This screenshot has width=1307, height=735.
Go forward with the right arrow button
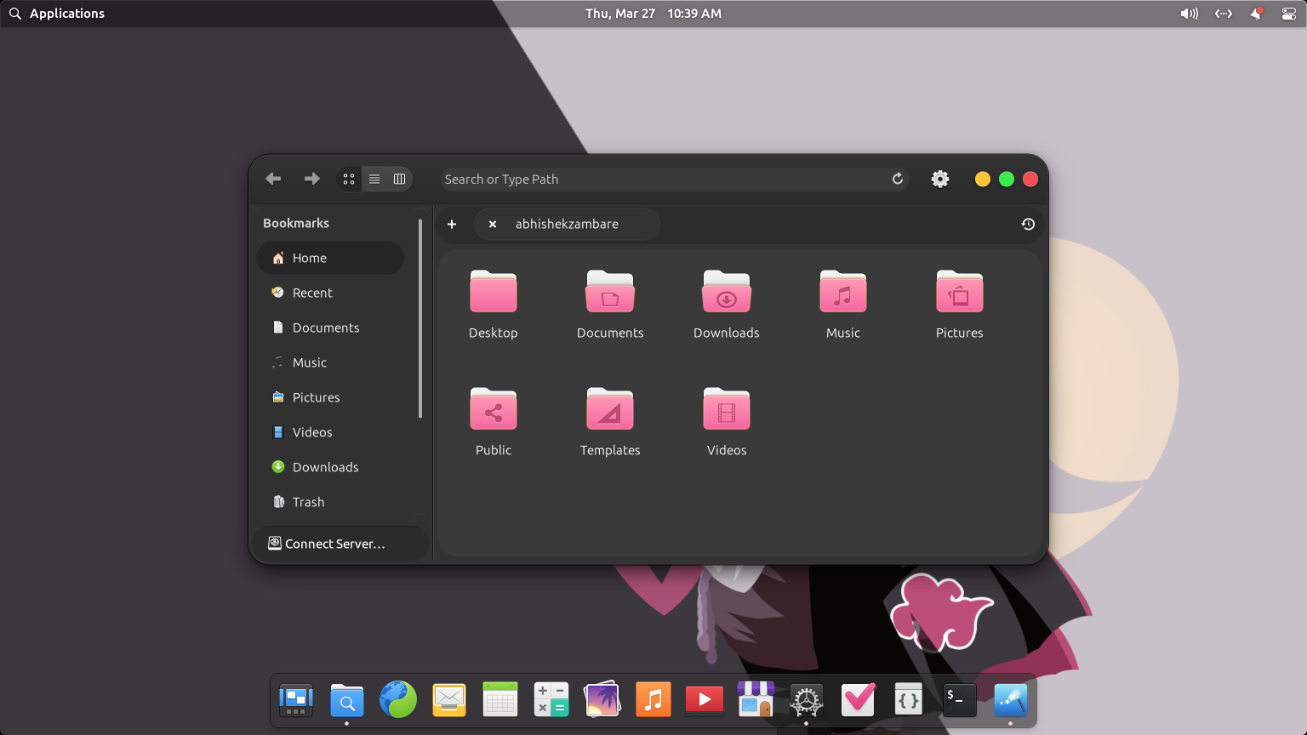point(312,179)
